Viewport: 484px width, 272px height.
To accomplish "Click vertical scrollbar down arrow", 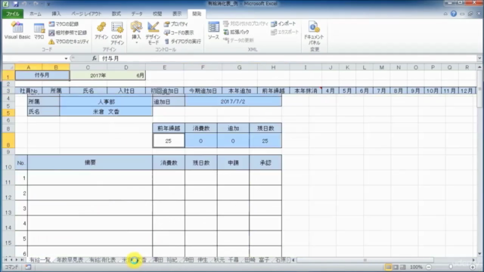I will [x=479, y=254].
